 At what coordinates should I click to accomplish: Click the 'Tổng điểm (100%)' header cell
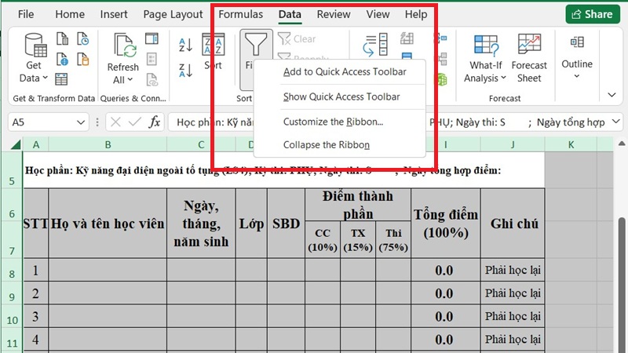[x=446, y=224]
